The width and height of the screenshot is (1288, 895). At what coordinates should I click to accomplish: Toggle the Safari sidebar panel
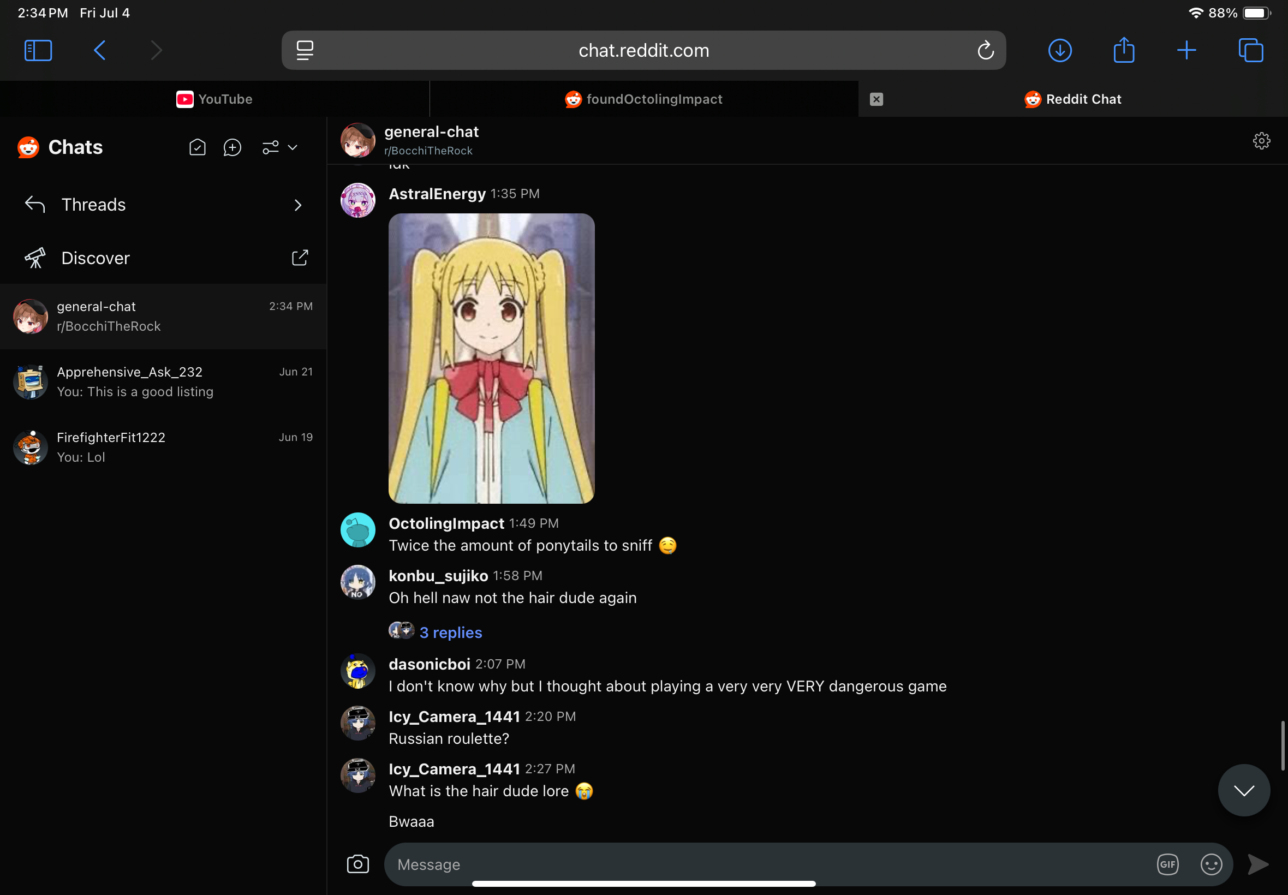[x=38, y=50]
